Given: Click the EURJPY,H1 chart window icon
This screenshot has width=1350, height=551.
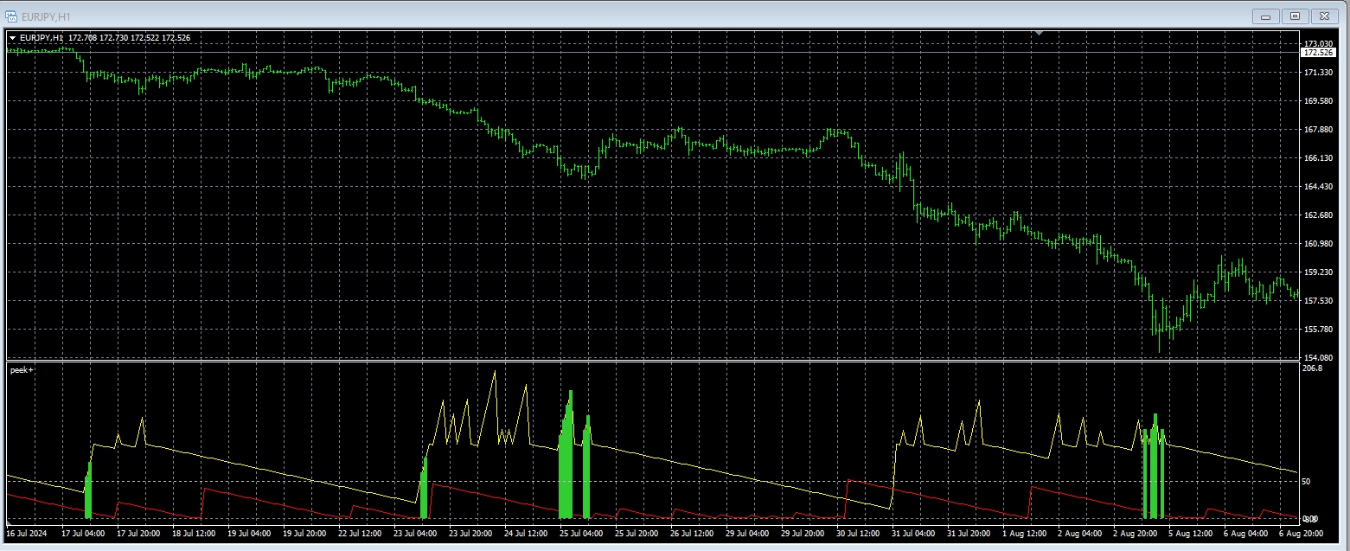Looking at the screenshot, I should pos(11,16).
